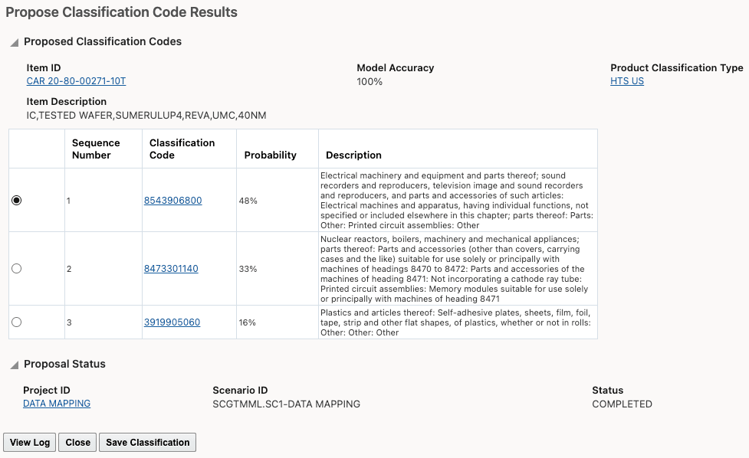Open classification code 8473301140
Screen dimensions: 749x458
171,269
